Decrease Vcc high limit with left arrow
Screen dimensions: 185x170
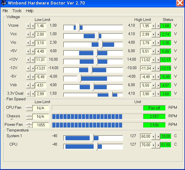153,34
